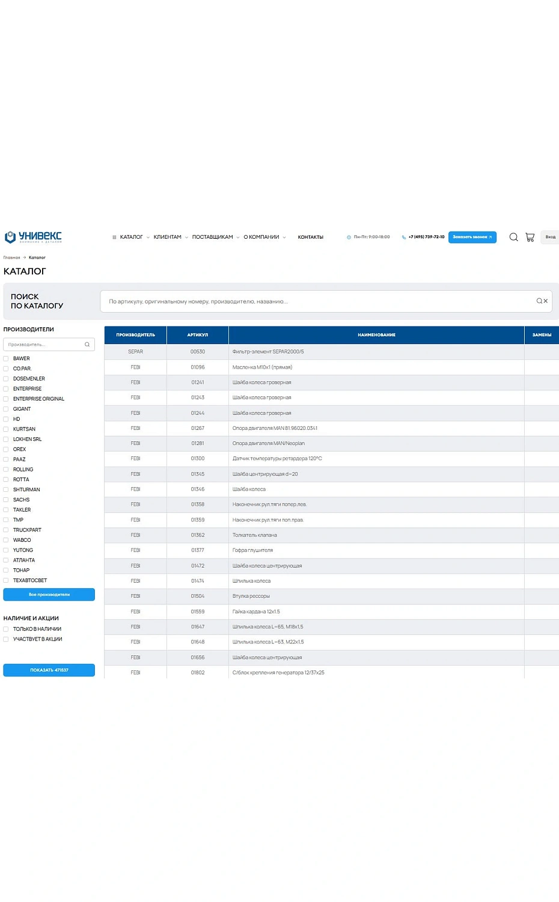Enable ТОЛЬКО В НАЛИЧИИ checkbox
559x902 pixels.
tap(6, 629)
